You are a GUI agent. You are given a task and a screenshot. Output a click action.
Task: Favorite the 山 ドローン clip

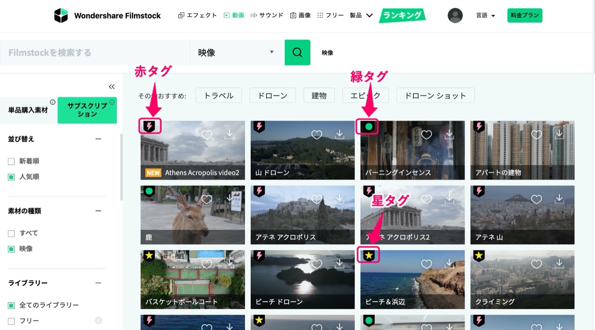coord(316,134)
